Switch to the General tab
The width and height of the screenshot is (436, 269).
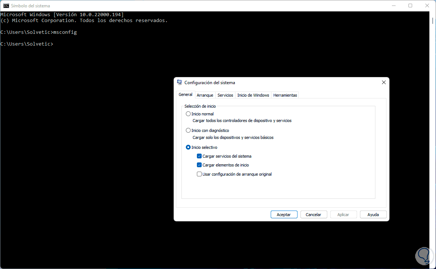point(185,94)
